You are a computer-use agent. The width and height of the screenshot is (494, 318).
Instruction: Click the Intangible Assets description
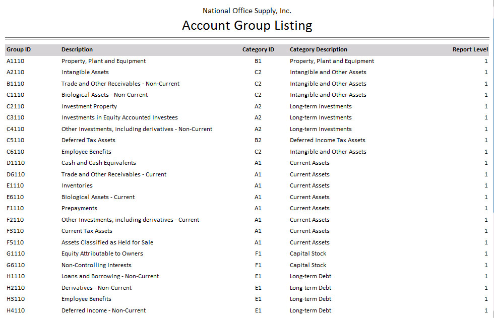[85, 72]
